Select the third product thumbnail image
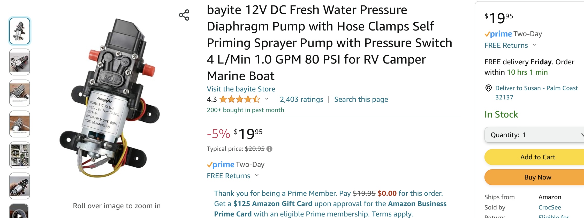584x218 pixels. (x=20, y=93)
